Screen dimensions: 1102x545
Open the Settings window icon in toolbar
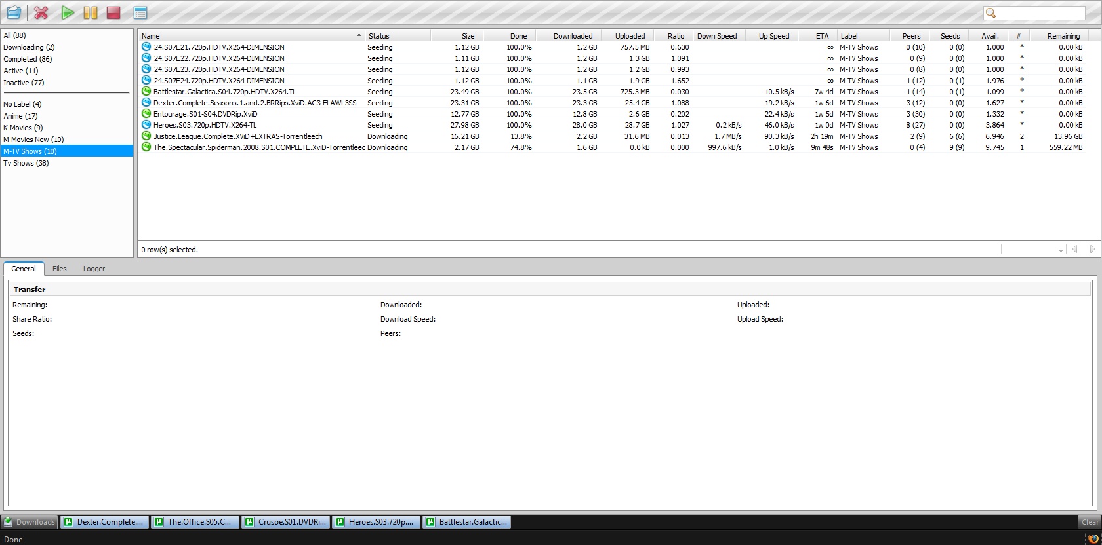pyautogui.click(x=140, y=12)
